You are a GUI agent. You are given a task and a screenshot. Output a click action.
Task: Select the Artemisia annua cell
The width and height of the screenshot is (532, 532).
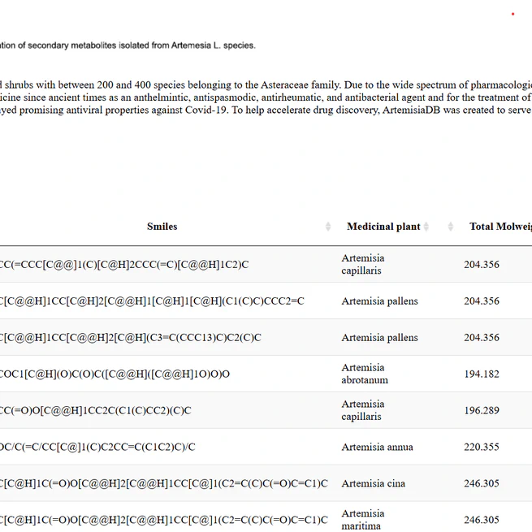click(x=377, y=447)
